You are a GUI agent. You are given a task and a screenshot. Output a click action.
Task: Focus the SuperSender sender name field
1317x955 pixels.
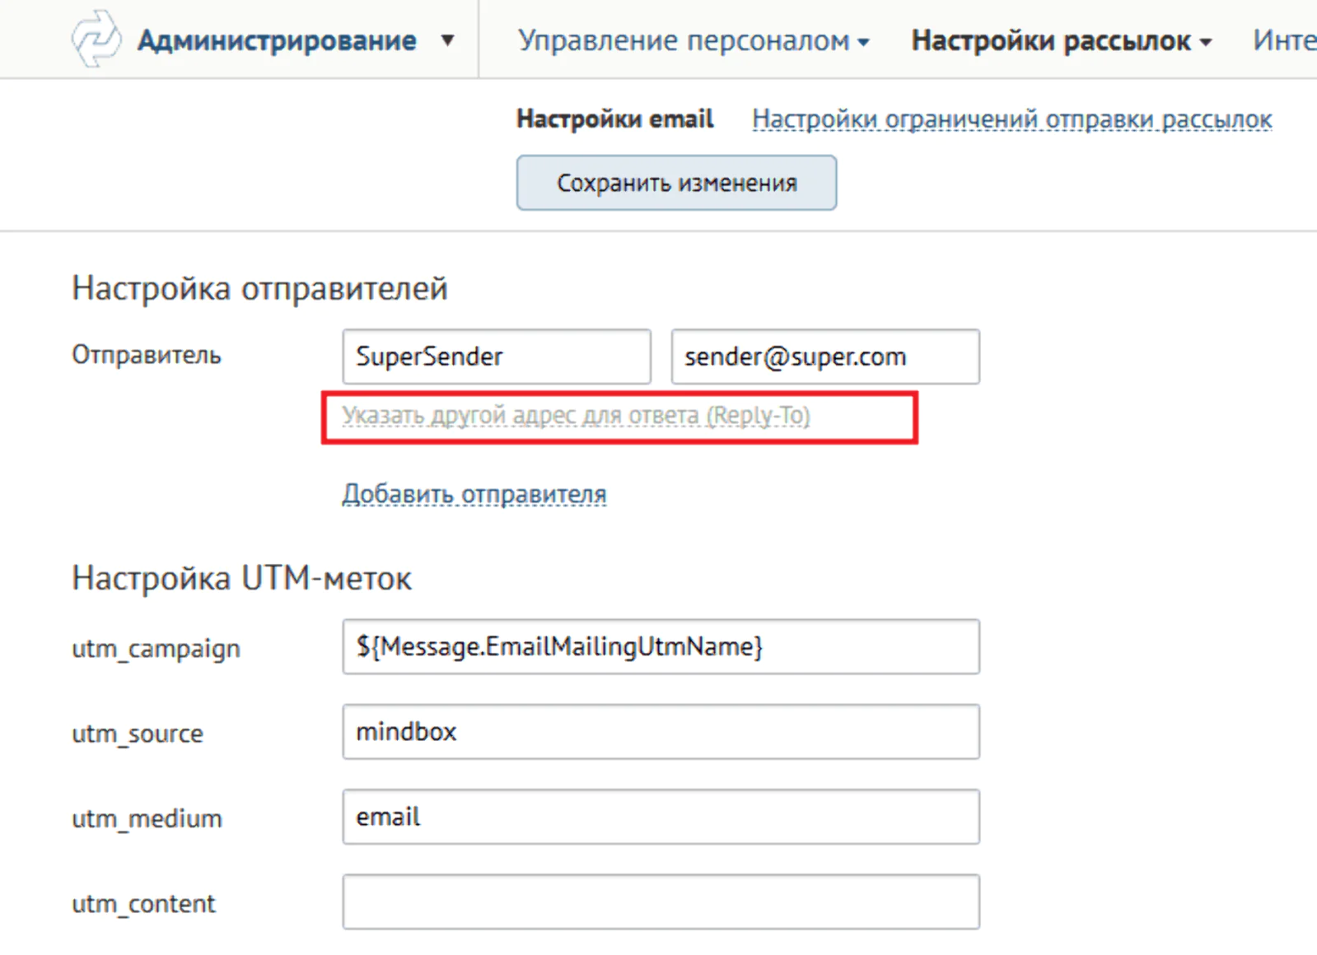pyautogui.click(x=497, y=356)
